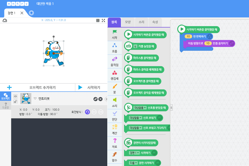Click 엔트리봇 sprite on stage

coord(54,53)
